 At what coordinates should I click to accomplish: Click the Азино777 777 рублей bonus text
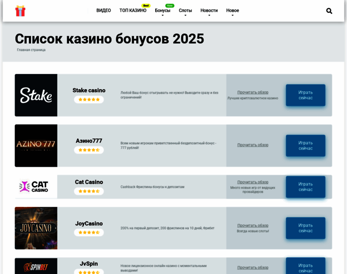pos(168,145)
